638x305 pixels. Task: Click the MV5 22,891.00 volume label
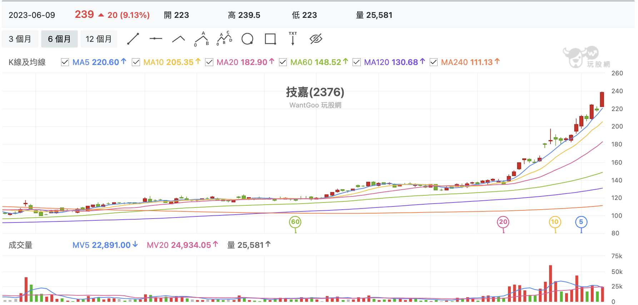coord(105,245)
